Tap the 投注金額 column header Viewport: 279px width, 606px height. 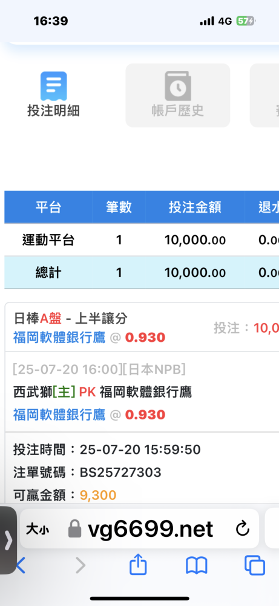pos(195,207)
